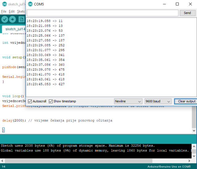Close the COM5 serial monitor window
197x169 pixels.
(191, 4)
